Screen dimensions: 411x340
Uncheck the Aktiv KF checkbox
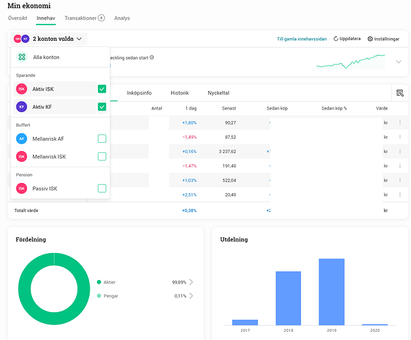click(x=102, y=107)
